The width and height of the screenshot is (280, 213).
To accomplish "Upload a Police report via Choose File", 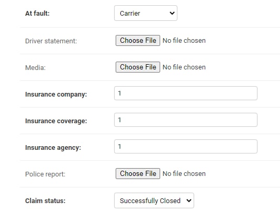I will [x=138, y=174].
